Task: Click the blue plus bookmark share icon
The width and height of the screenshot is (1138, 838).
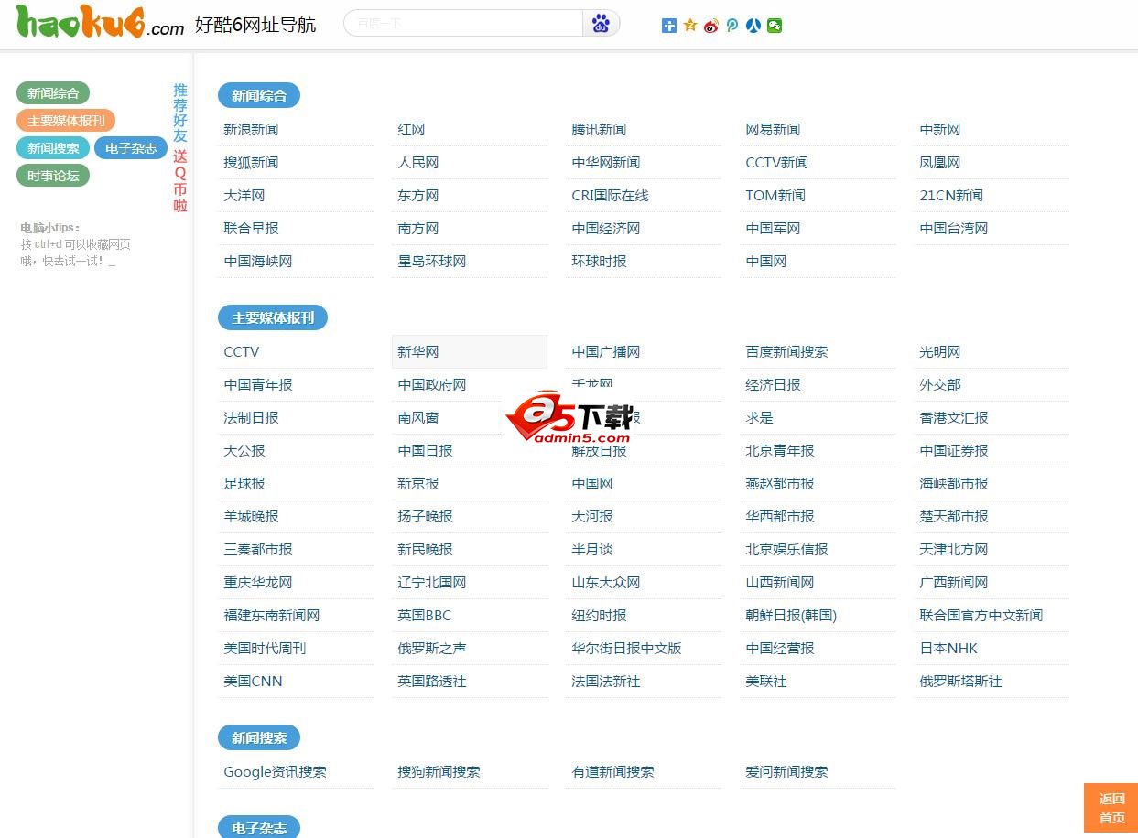Action: point(669,26)
